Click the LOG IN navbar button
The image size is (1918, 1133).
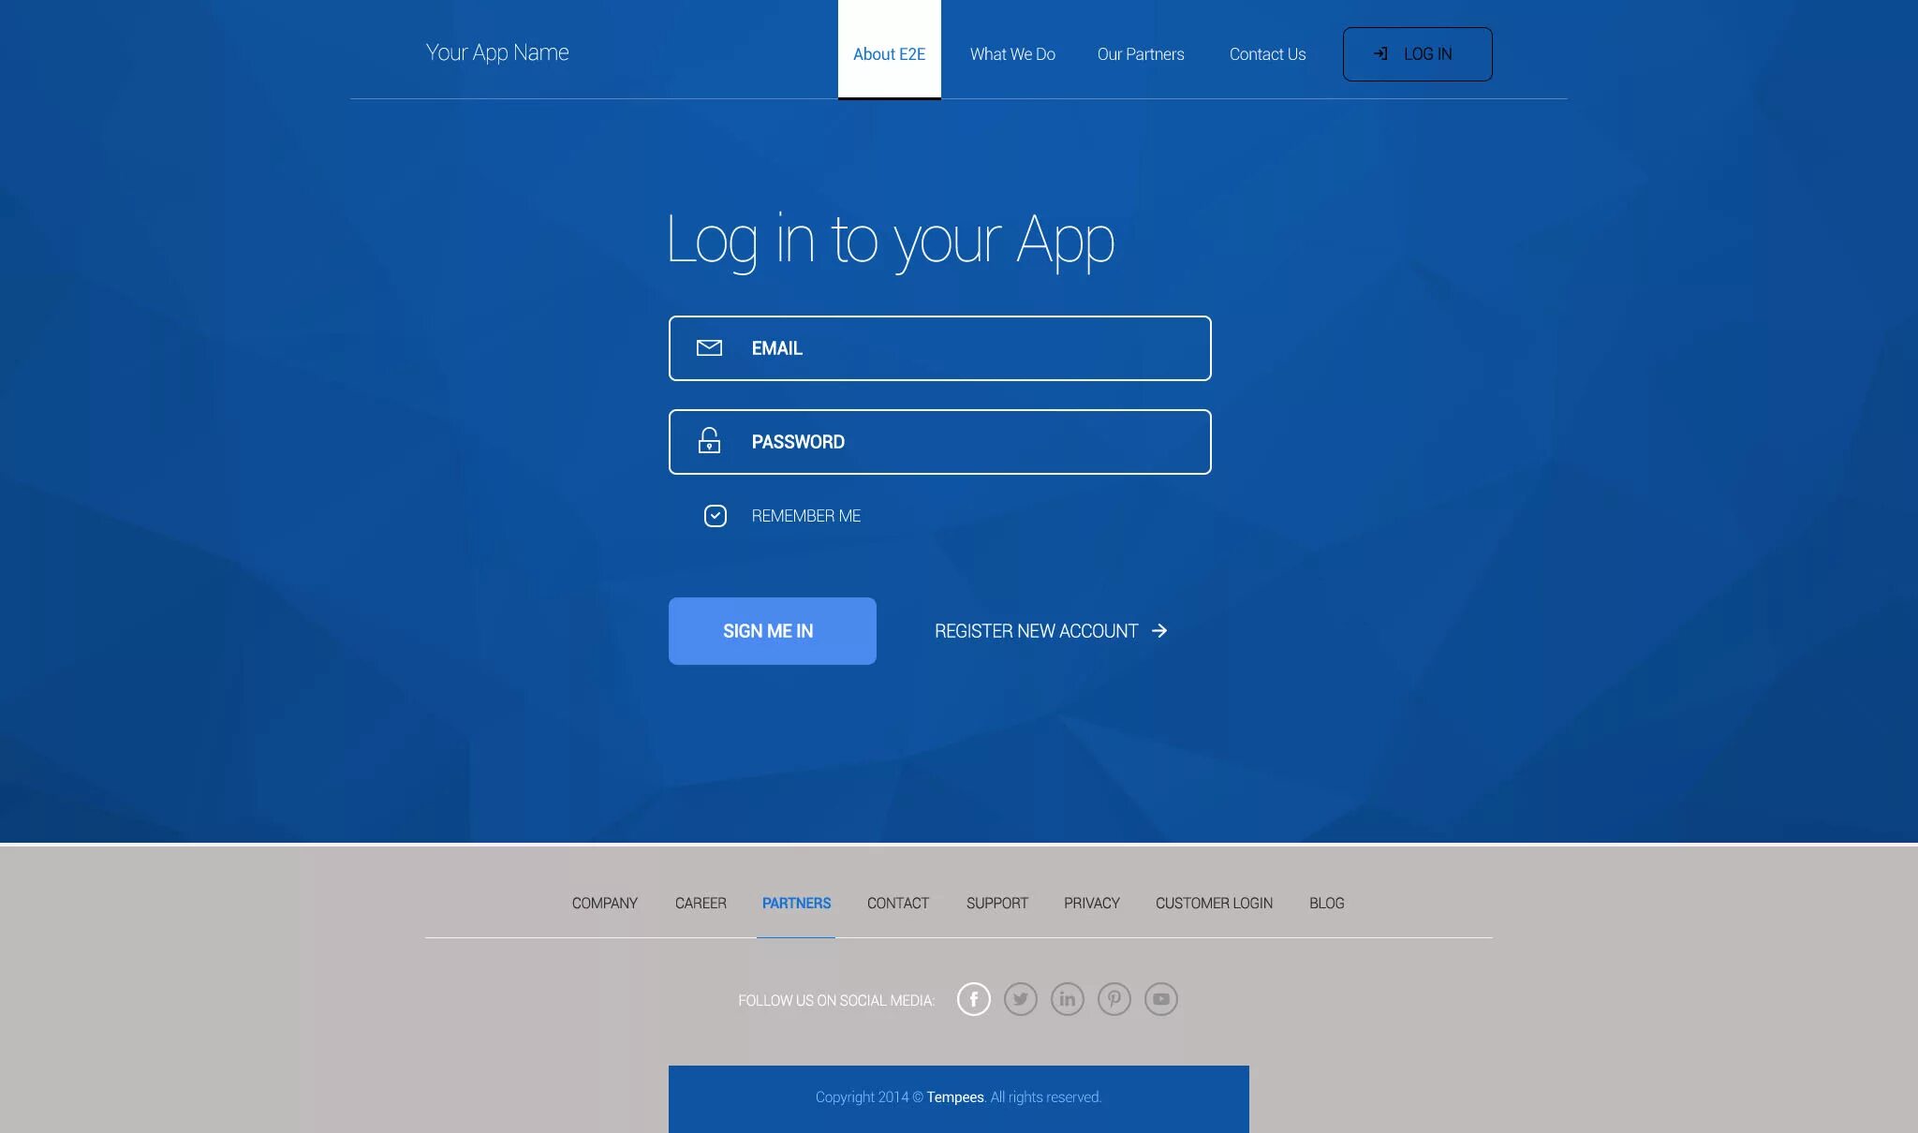pos(1416,54)
